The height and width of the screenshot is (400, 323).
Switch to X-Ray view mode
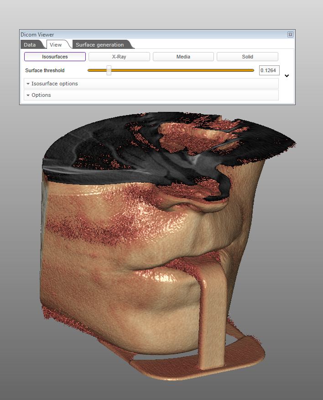[119, 57]
